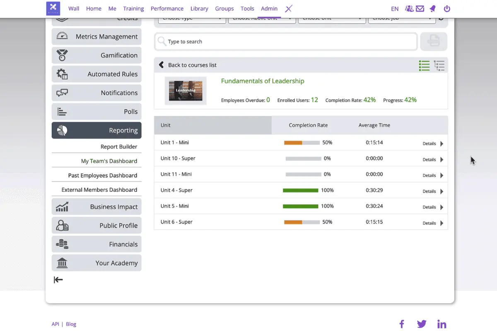The height and width of the screenshot is (331, 497).
Task: Click the Gamification medal icon
Action: (x=62, y=55)
